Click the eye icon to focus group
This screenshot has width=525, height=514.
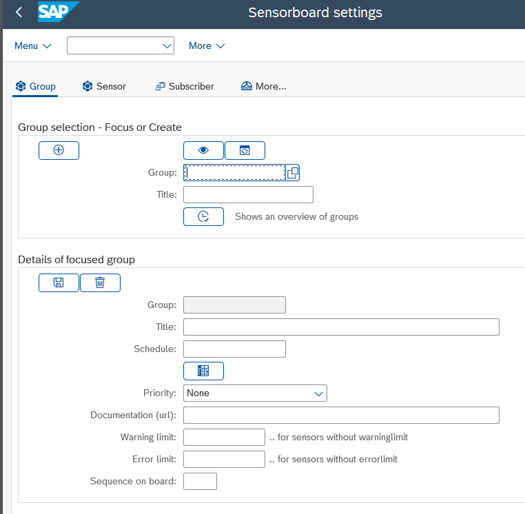pyautogui.click(x=203, y=150)
